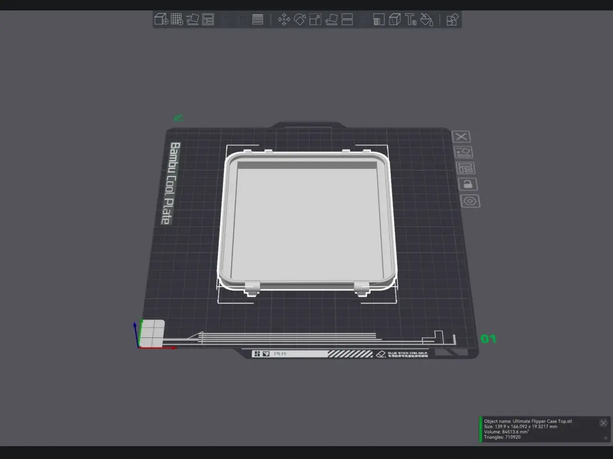Expand the object info notification arrow
The height and width of the screenshot is (459, 613).
[x=605, y=438]
